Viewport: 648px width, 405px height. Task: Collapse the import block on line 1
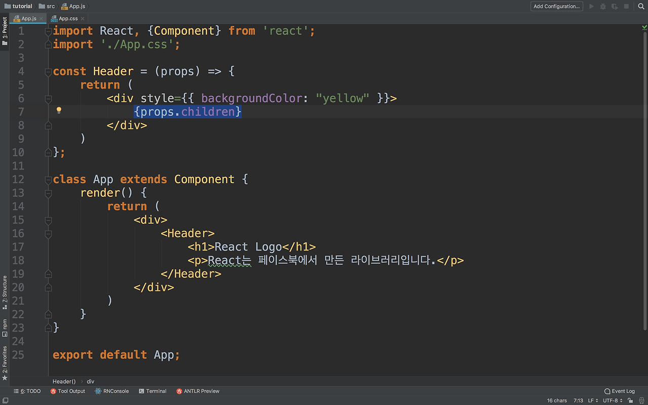(x=48, y=31)
